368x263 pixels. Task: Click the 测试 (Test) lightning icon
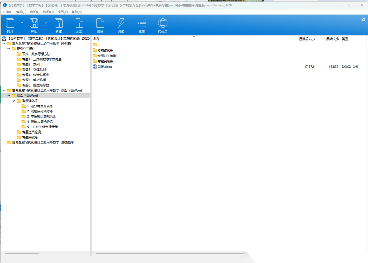[x=121, y=24]
